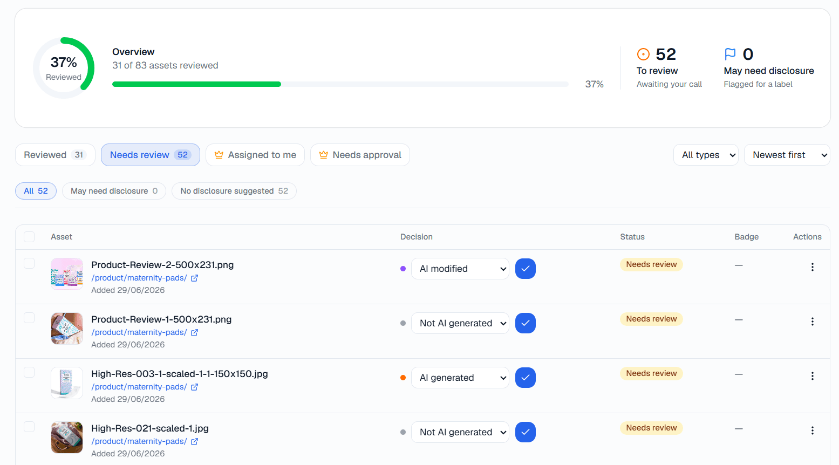Select the All 52 filter chip
Viewport: 839px width, 465px height.
pos(36,191)
